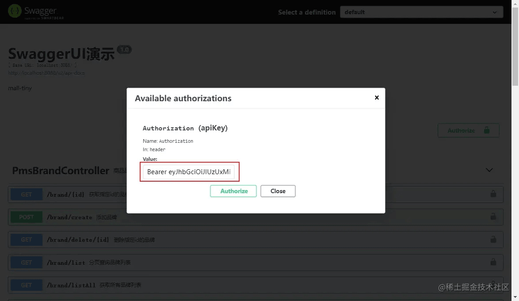Click the SwaggerUI演示 title text
Viewport: 519px width, 301px height.
[x=61, y=54]
